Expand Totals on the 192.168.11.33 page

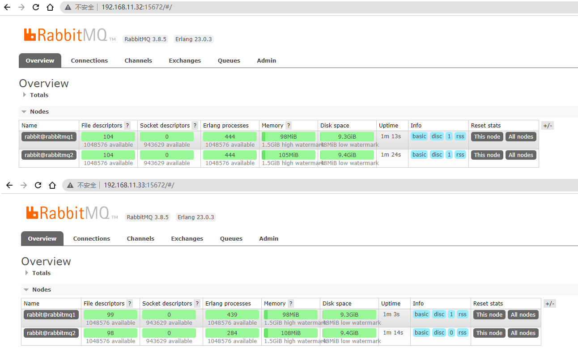point(38,273)
